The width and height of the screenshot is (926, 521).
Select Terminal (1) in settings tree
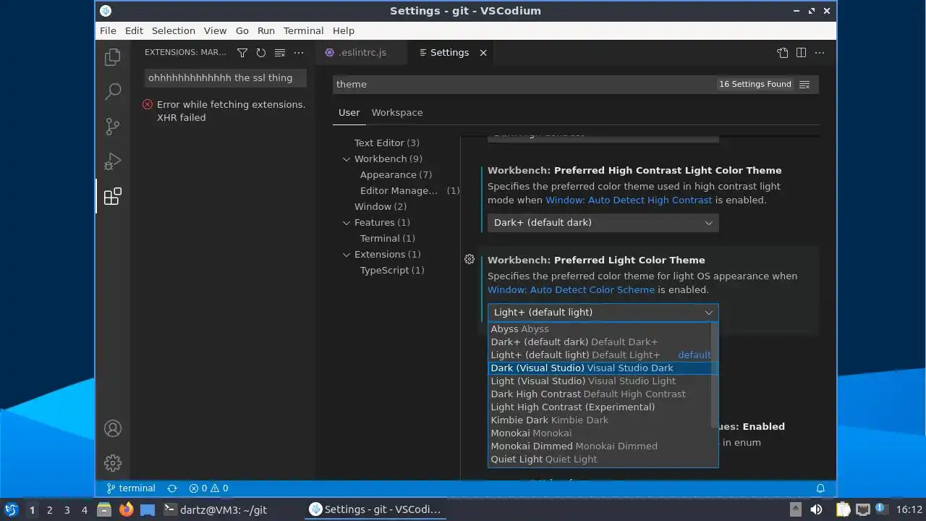click(x=387, y=239)
